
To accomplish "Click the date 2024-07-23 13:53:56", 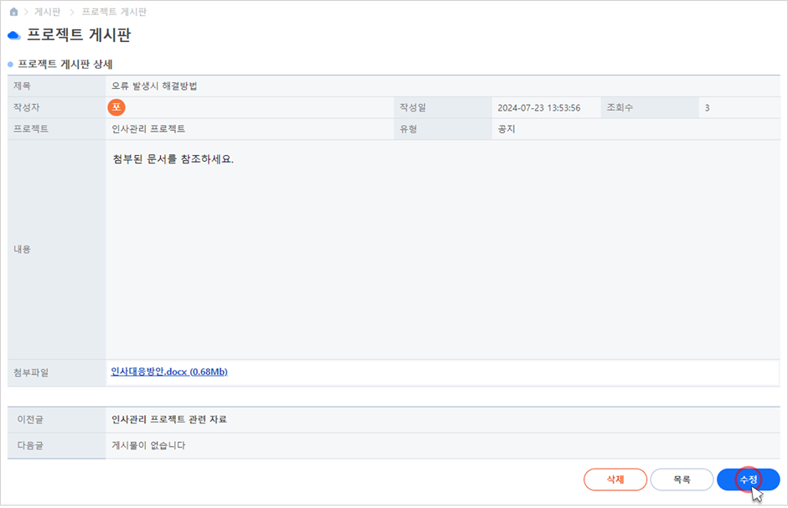I will [x=539, y=107].
